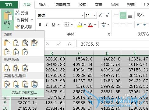Choose Keep Source Formatting paste option
The width and height of the screenshot is (149, 110).
coord(34,43)
